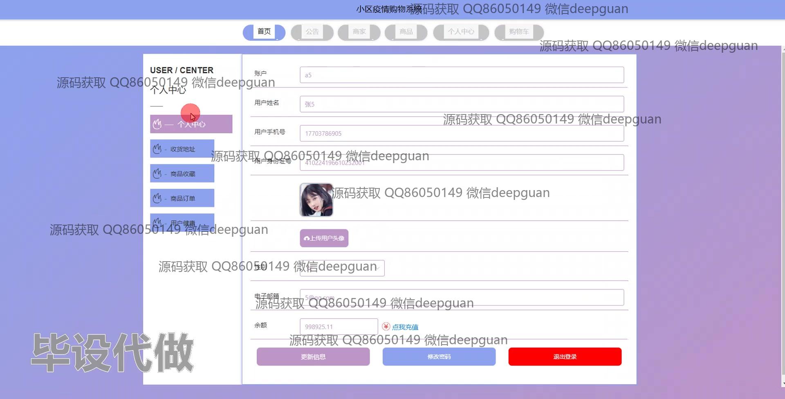The width and height of the screenshot is (785, 399).
Task: Click the yen recharge icon
Action: (386, 326)
